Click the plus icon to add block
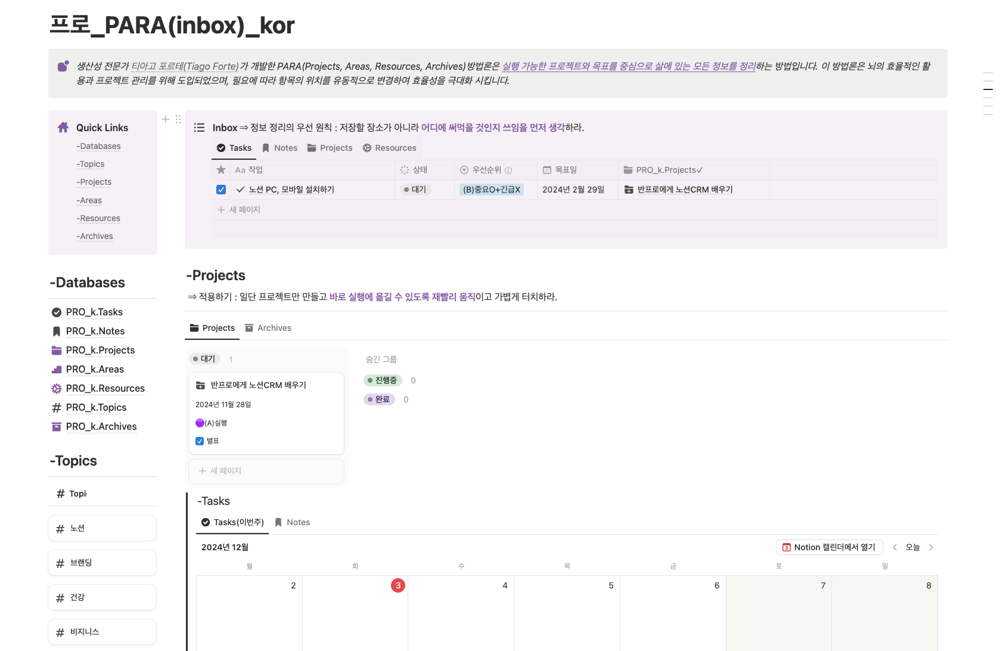Screen dimensions: 1000x651 point(166,119)
